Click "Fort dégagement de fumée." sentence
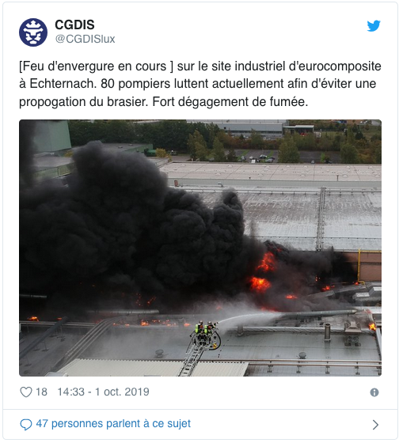 point(230,102)
